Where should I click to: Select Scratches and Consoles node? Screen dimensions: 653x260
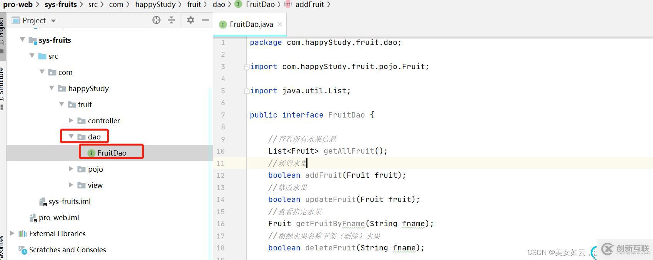click(67, 250)
